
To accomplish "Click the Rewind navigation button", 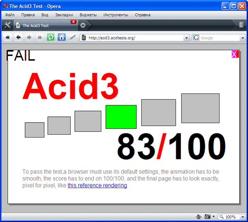I will 7,37.
